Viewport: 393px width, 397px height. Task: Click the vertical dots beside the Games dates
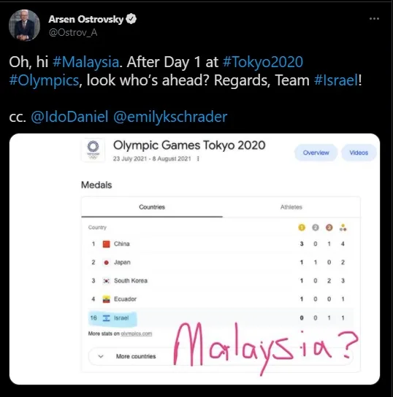point(198,159)
